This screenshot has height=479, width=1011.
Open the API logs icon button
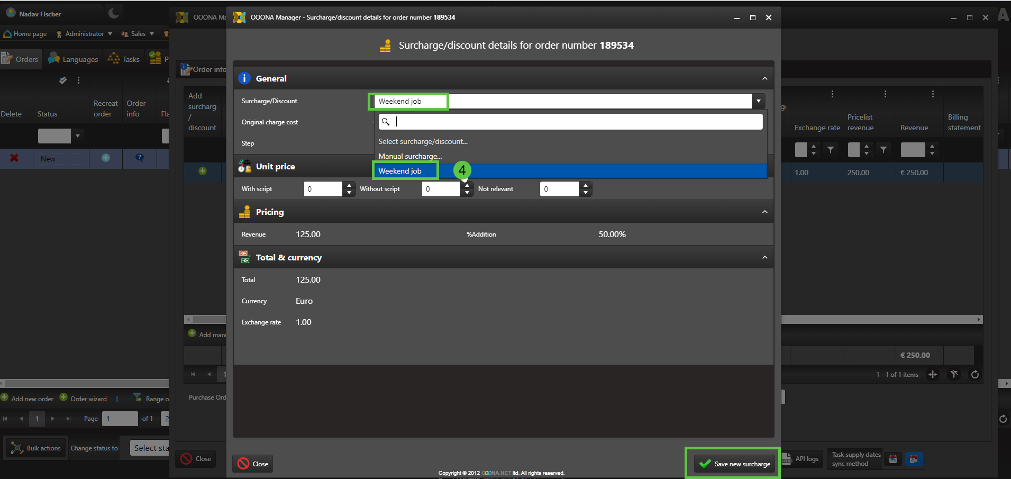tap(801, 459)
